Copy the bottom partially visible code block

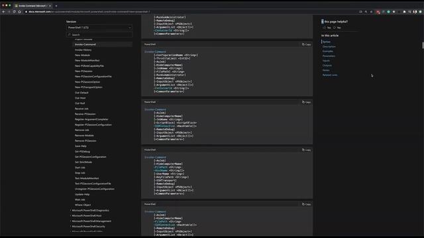tap(306, 204)
